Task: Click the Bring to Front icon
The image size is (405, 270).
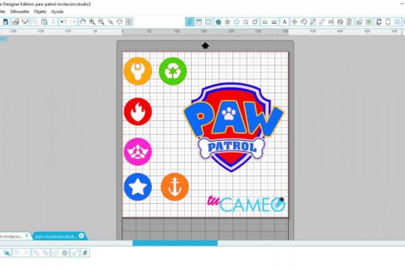Action: 36,252
